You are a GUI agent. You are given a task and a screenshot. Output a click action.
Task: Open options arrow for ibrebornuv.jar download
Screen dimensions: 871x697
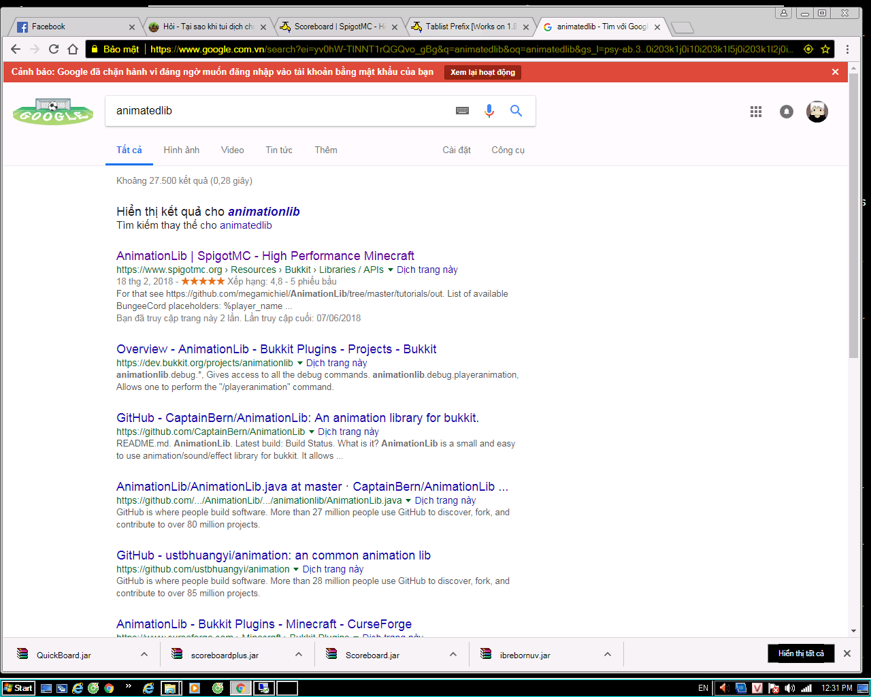click(607, 653)
